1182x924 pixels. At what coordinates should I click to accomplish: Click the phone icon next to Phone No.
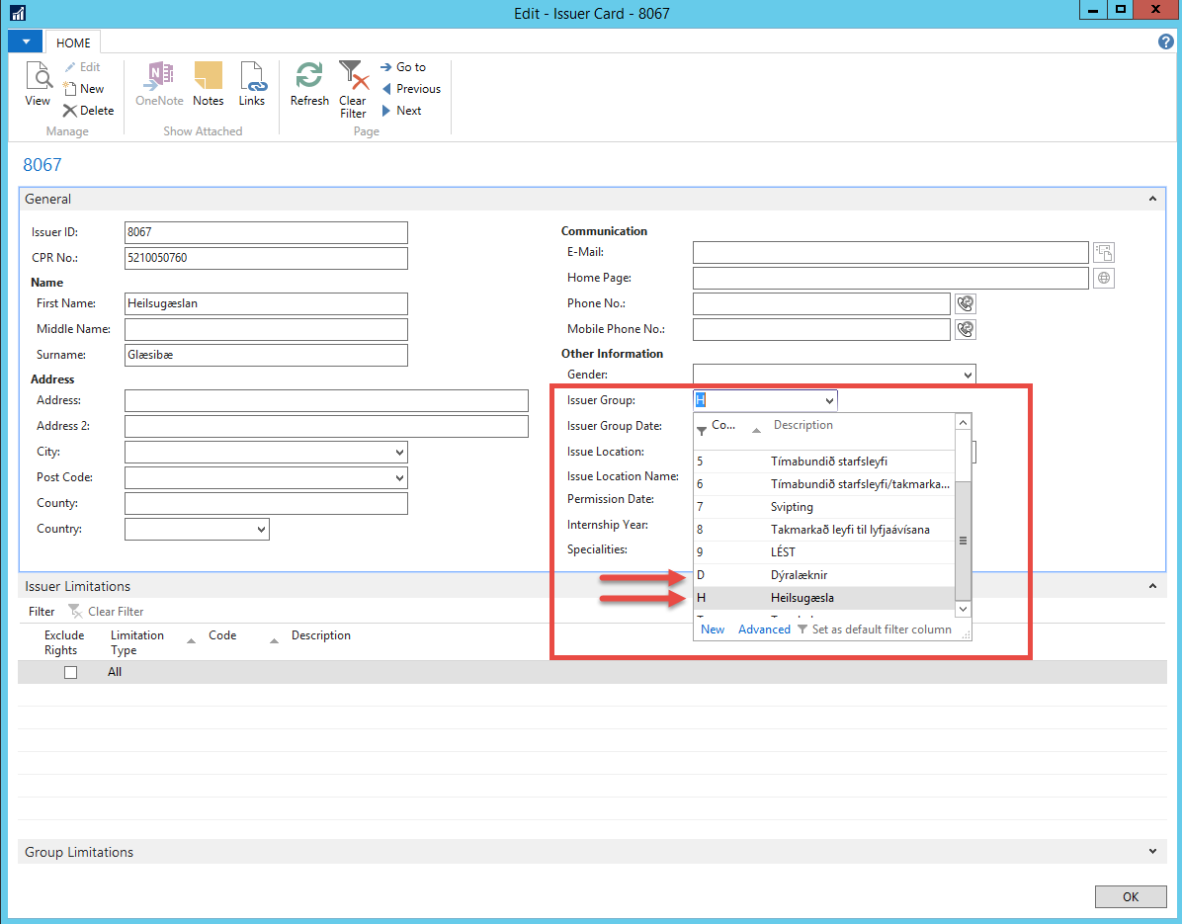966,303
